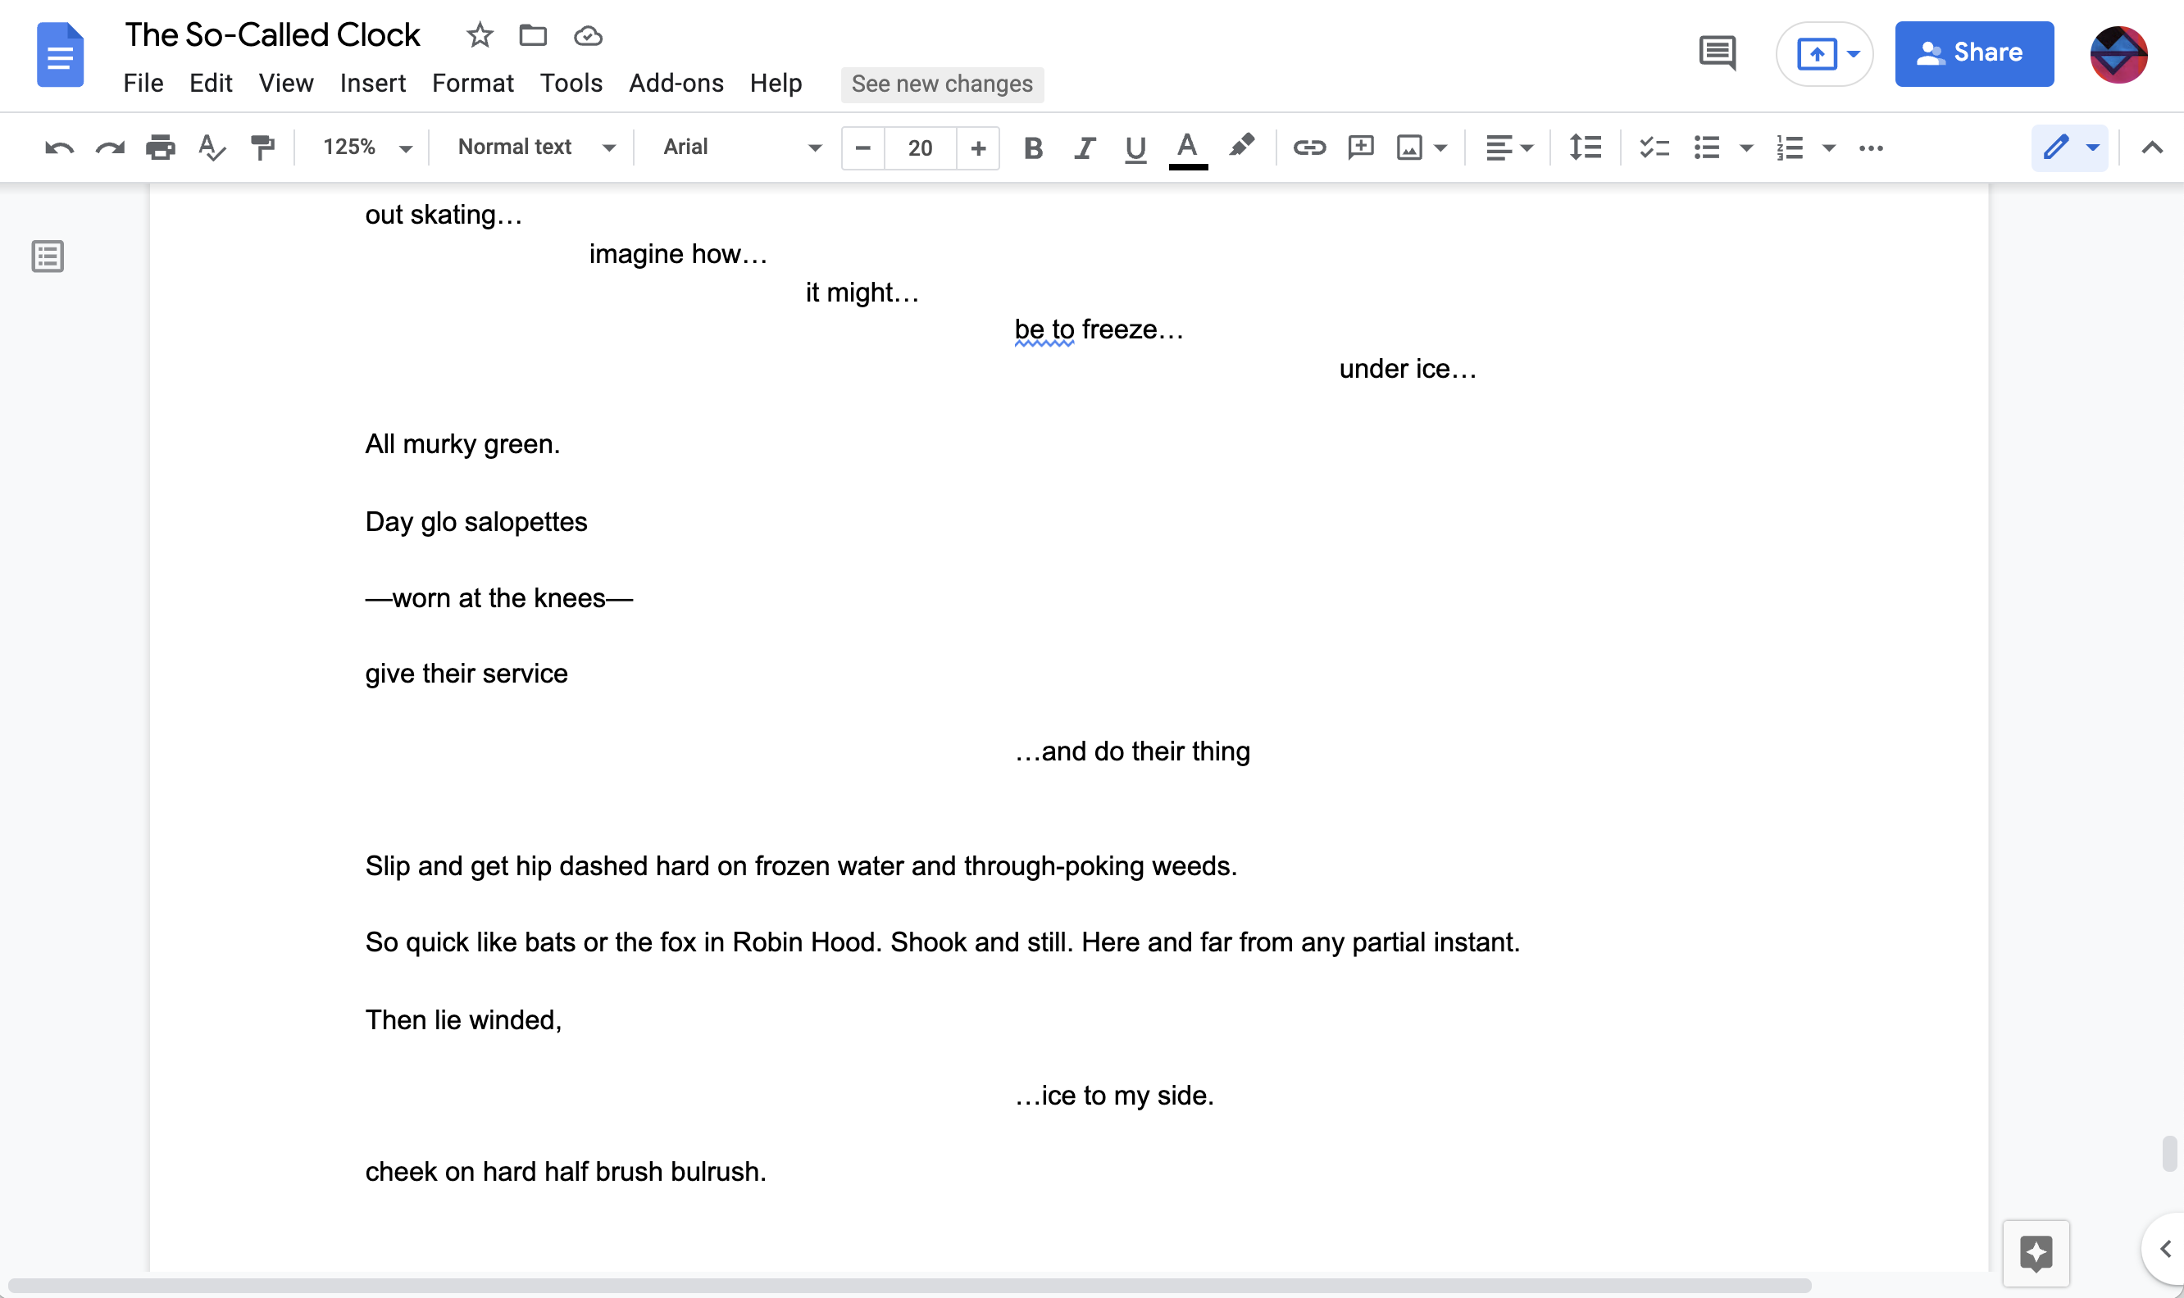2184x1298 pixels.
Task: Open the Format menu
Action: [x=472, y=83]
